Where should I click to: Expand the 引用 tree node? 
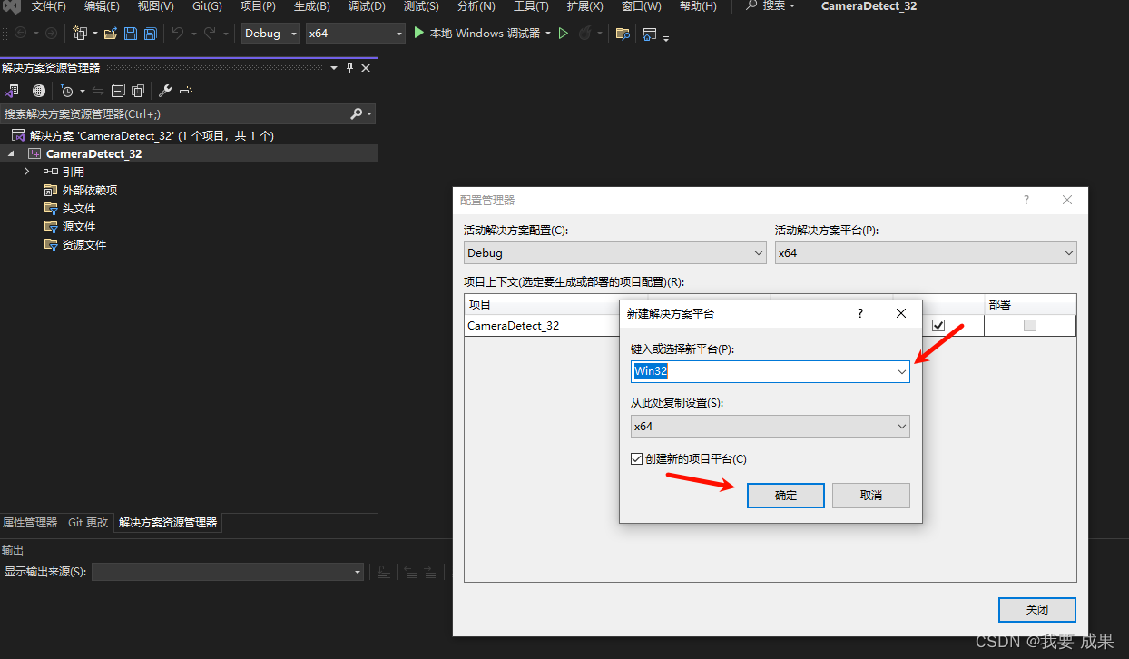tap(27, 172)
